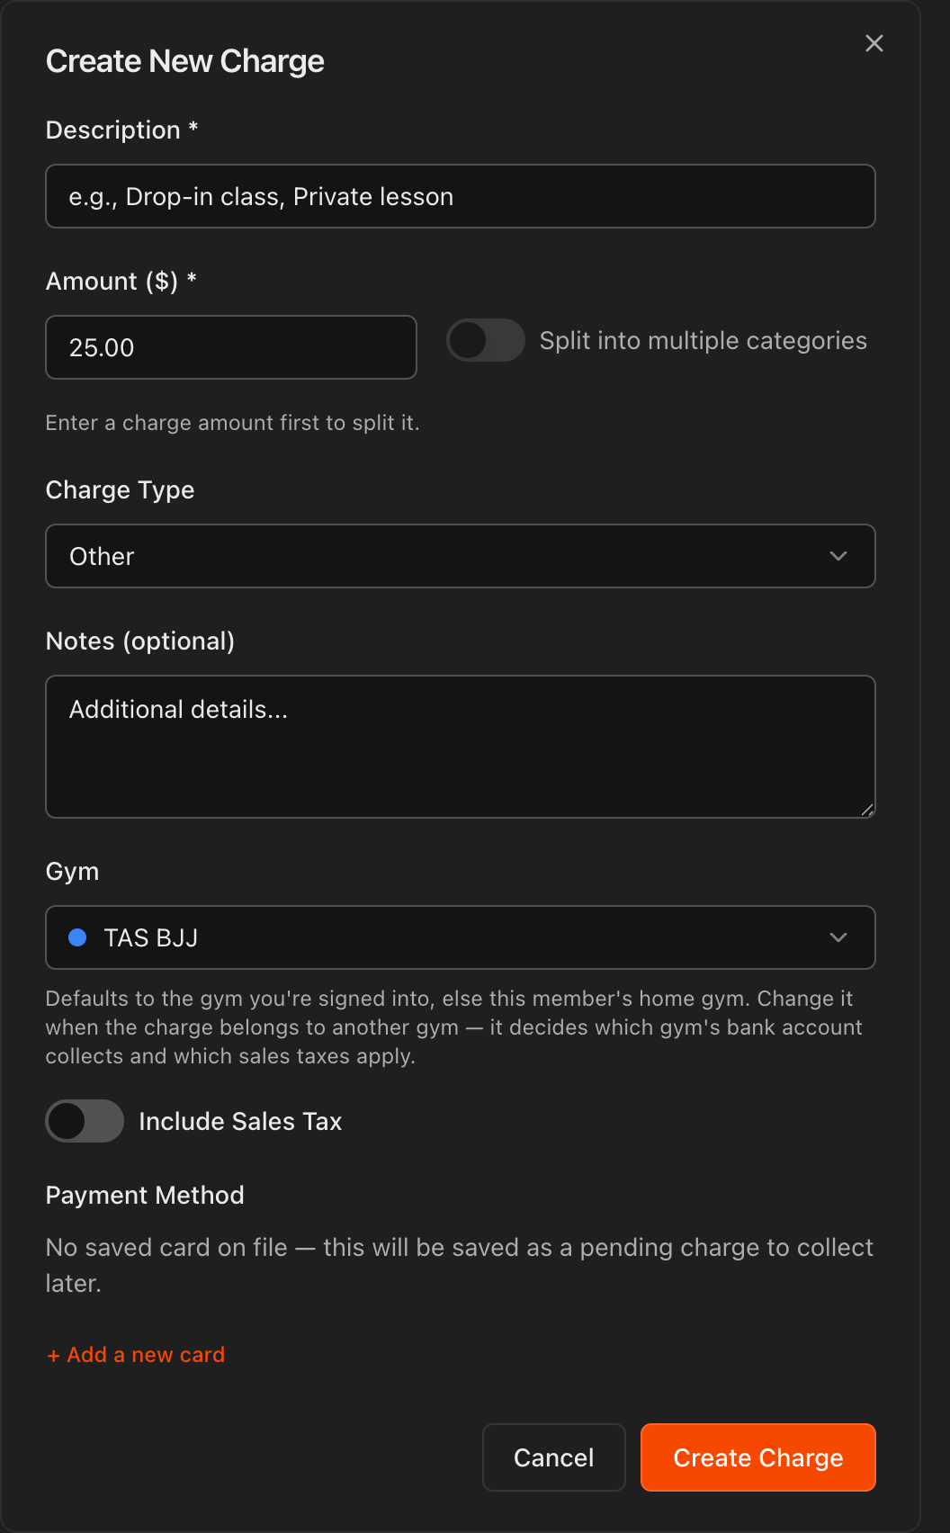The height and width of the screenshot is (1533, 950).
Task: Click the Create Charge button
Action: point(758,1457)
